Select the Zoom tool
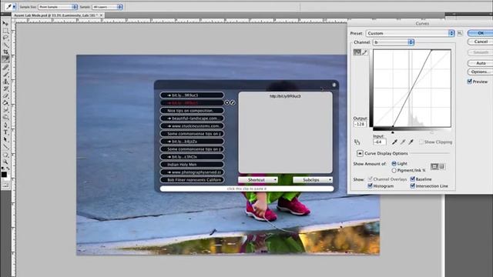Image resolution: width=493 pixels, height=277 pixels. [x=5, y=162]
